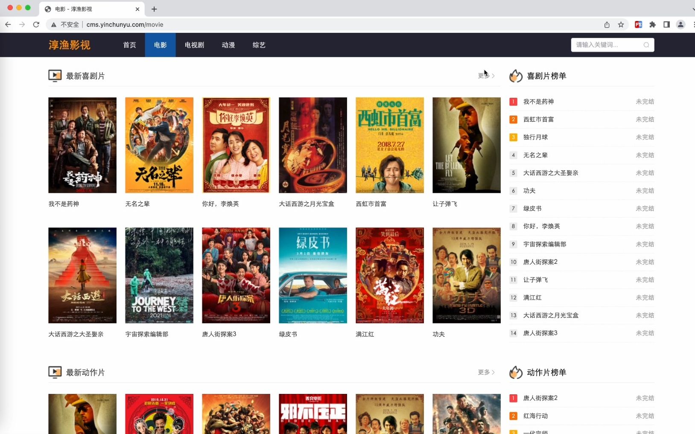Open 绿皮书 poster

tap(313, 275)
